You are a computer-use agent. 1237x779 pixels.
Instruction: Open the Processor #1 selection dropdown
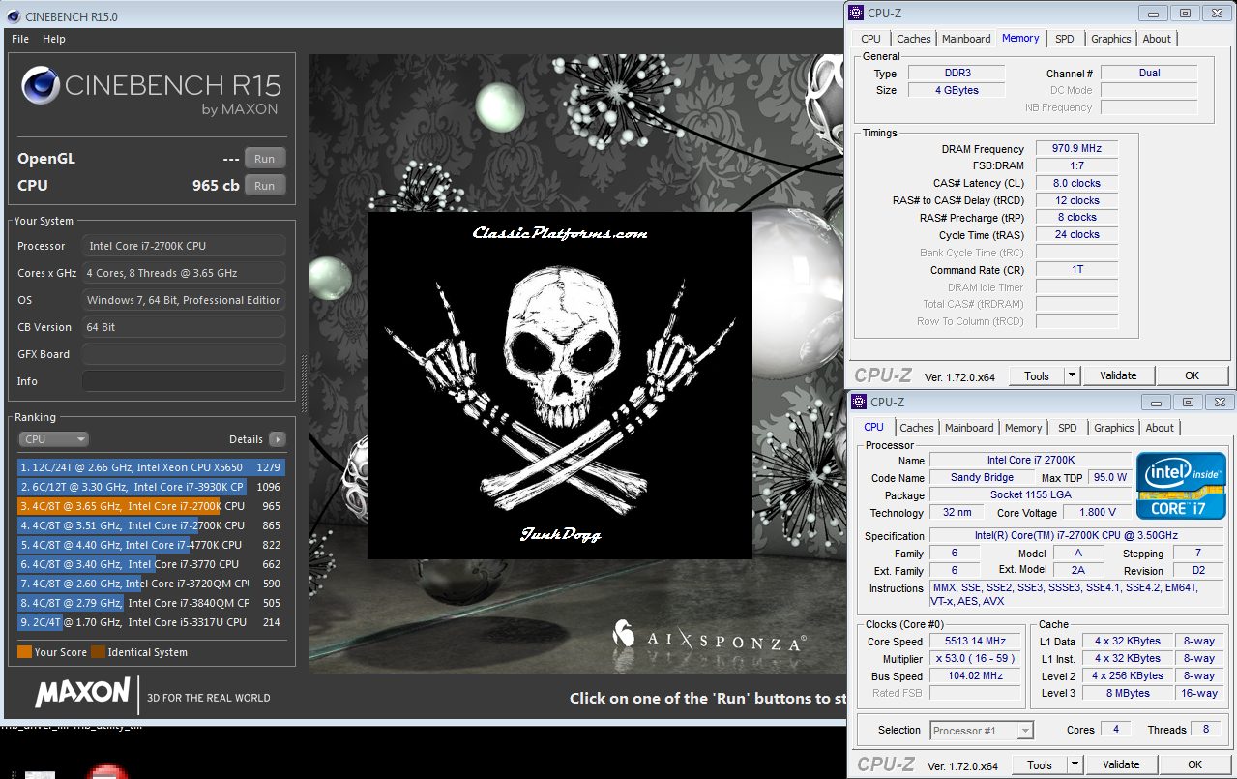click(x=983, y=731)
